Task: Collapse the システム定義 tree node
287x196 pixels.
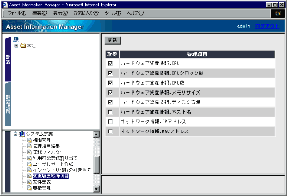Action: pos(16,134)
